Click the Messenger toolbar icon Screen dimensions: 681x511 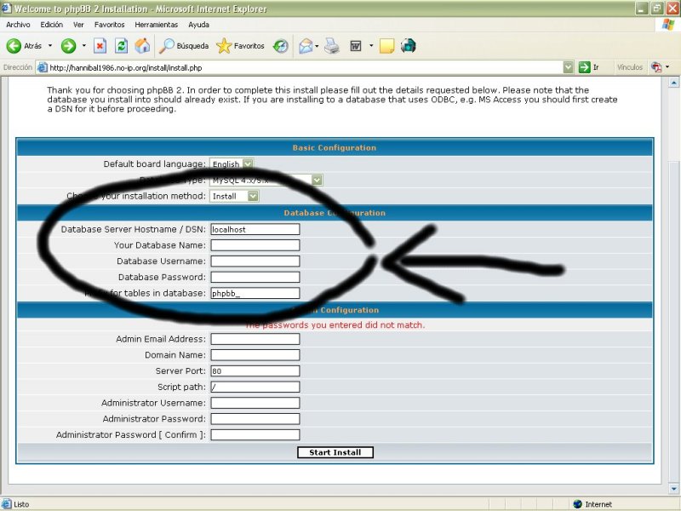(409, 46)
